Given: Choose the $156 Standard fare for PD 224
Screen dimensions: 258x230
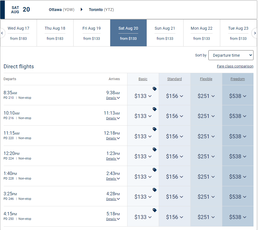Looking at the screenshot, I should (x=175, y=156).
